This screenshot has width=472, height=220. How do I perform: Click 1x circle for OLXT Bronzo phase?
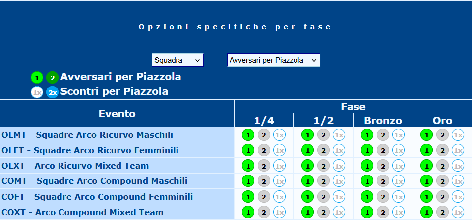(x=399, y=166)
